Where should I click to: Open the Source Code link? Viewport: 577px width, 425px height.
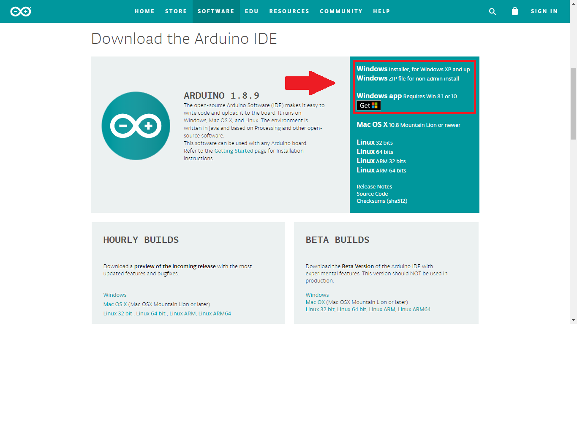(372, 194)
